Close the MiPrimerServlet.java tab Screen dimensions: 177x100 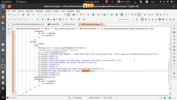point(101,24)
